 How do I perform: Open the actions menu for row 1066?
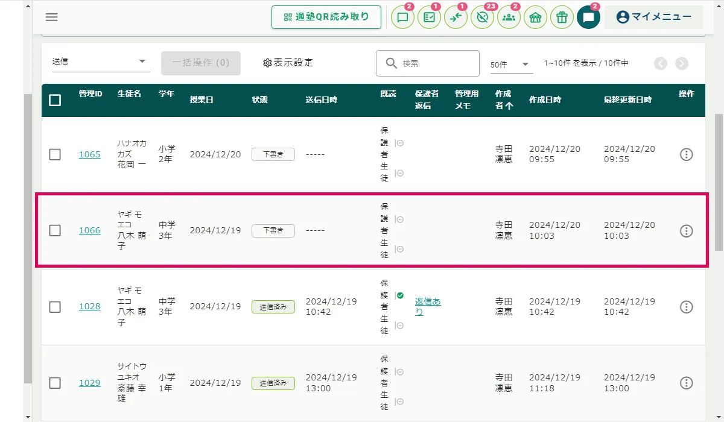[x=686, y=231]
